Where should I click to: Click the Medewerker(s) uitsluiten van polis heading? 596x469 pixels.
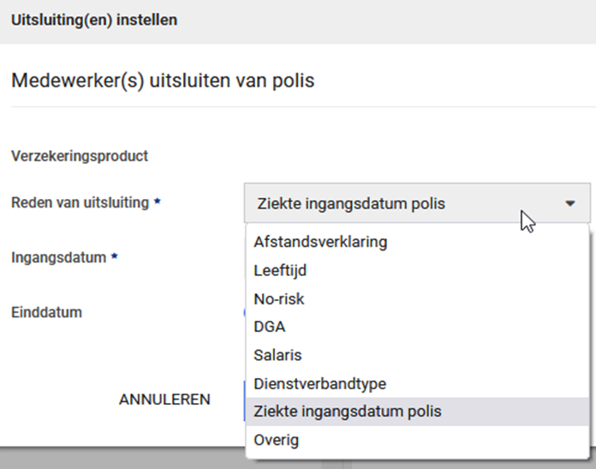(163, 81)
